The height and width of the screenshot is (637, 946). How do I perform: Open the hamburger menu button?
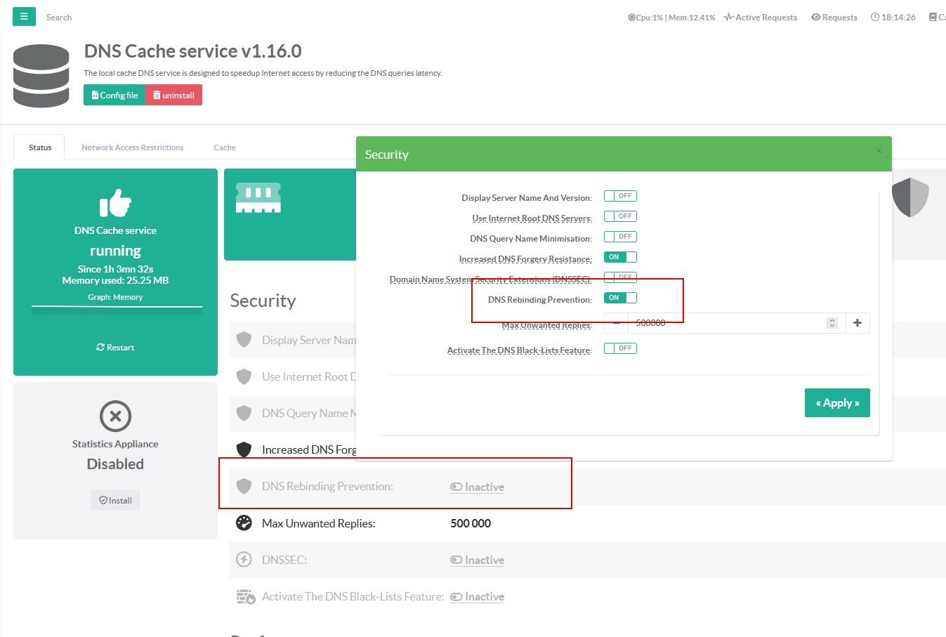(24, 16)
